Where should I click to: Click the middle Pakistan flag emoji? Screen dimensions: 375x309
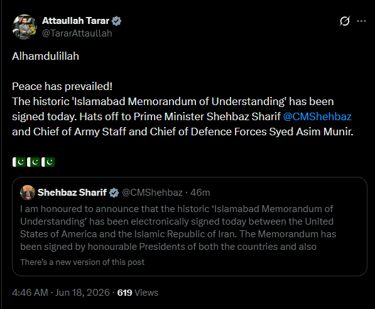(33, 162)
